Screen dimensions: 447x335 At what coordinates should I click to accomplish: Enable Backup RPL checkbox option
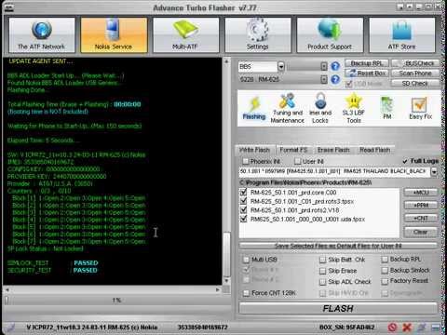(385, 259)
